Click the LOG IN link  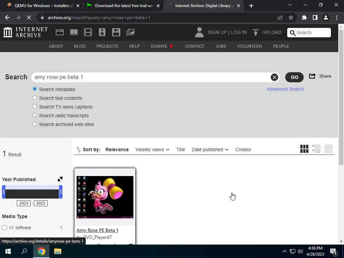coord(239,32)
